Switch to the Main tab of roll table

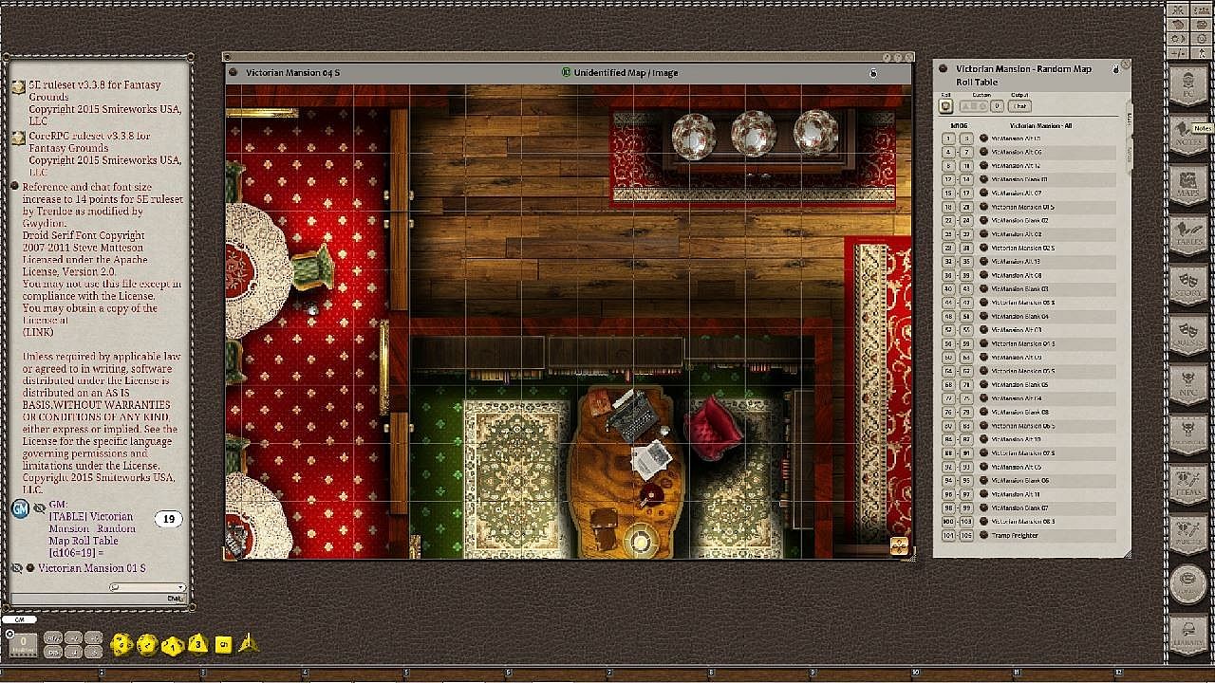[1129, 119]
